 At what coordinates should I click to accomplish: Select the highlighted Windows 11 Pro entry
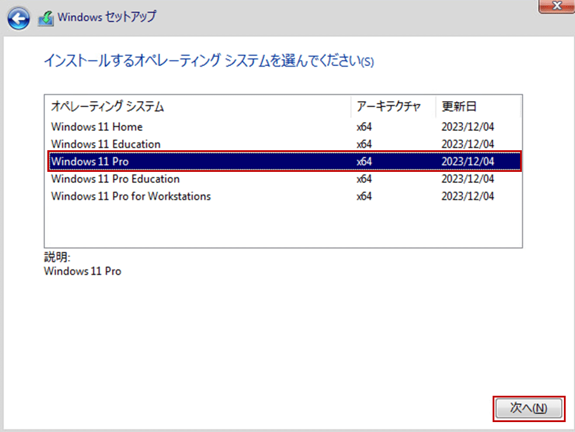coord(284,161)
